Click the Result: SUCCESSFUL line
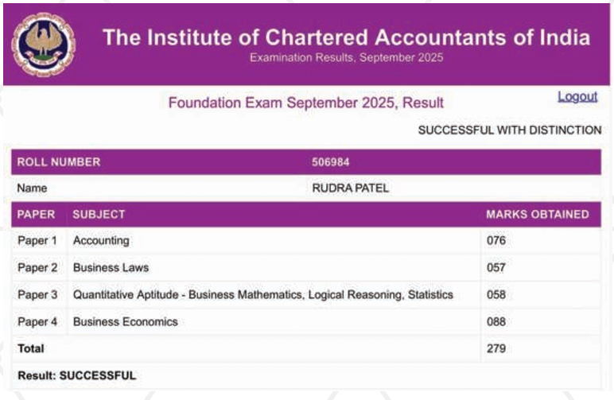The width and height of the screenshot is (614, 400). pos(76,375)
